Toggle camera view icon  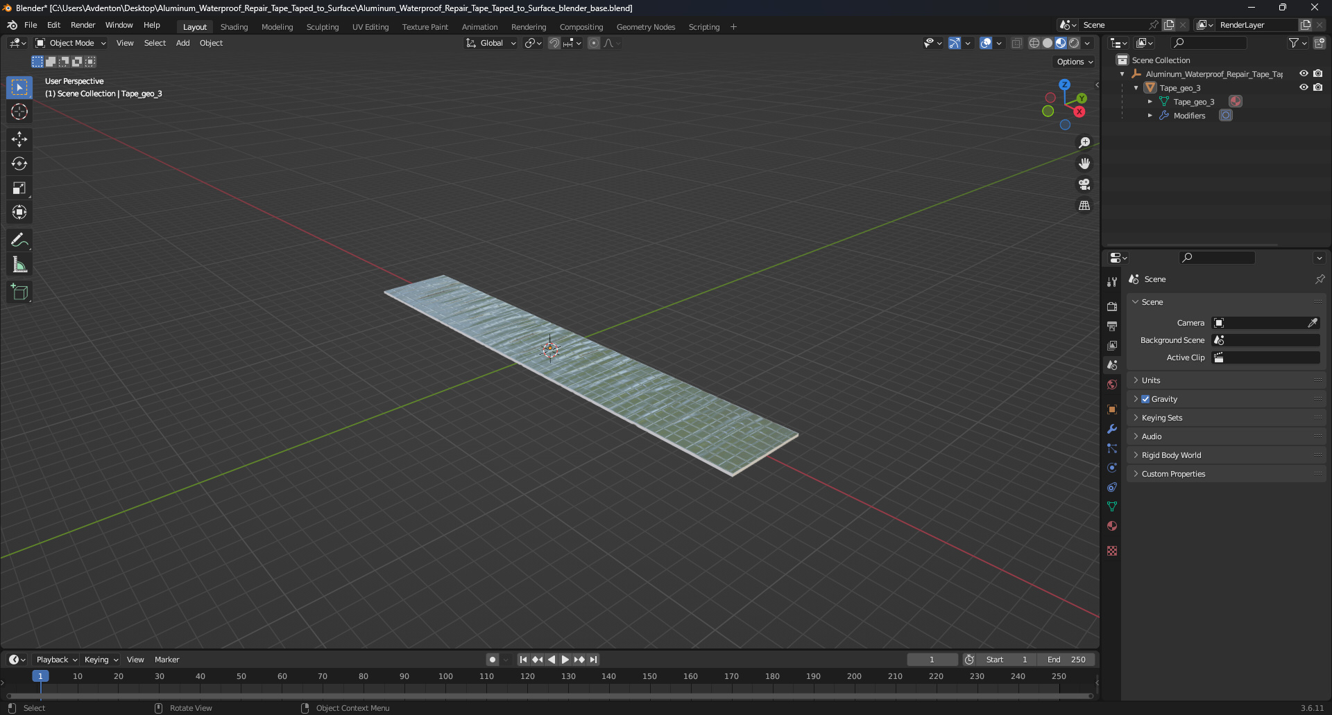click(x=1084, y=184)
